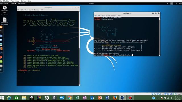Click the network tray icon
Viewport: 182px width, 102px height.
(x=168, y=98)
